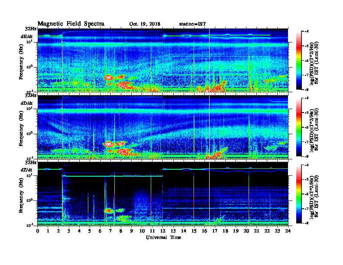Click the dD/dt spectrogram plot area
The width and height of the screenshot is (343, 265).
click(163, 127)
